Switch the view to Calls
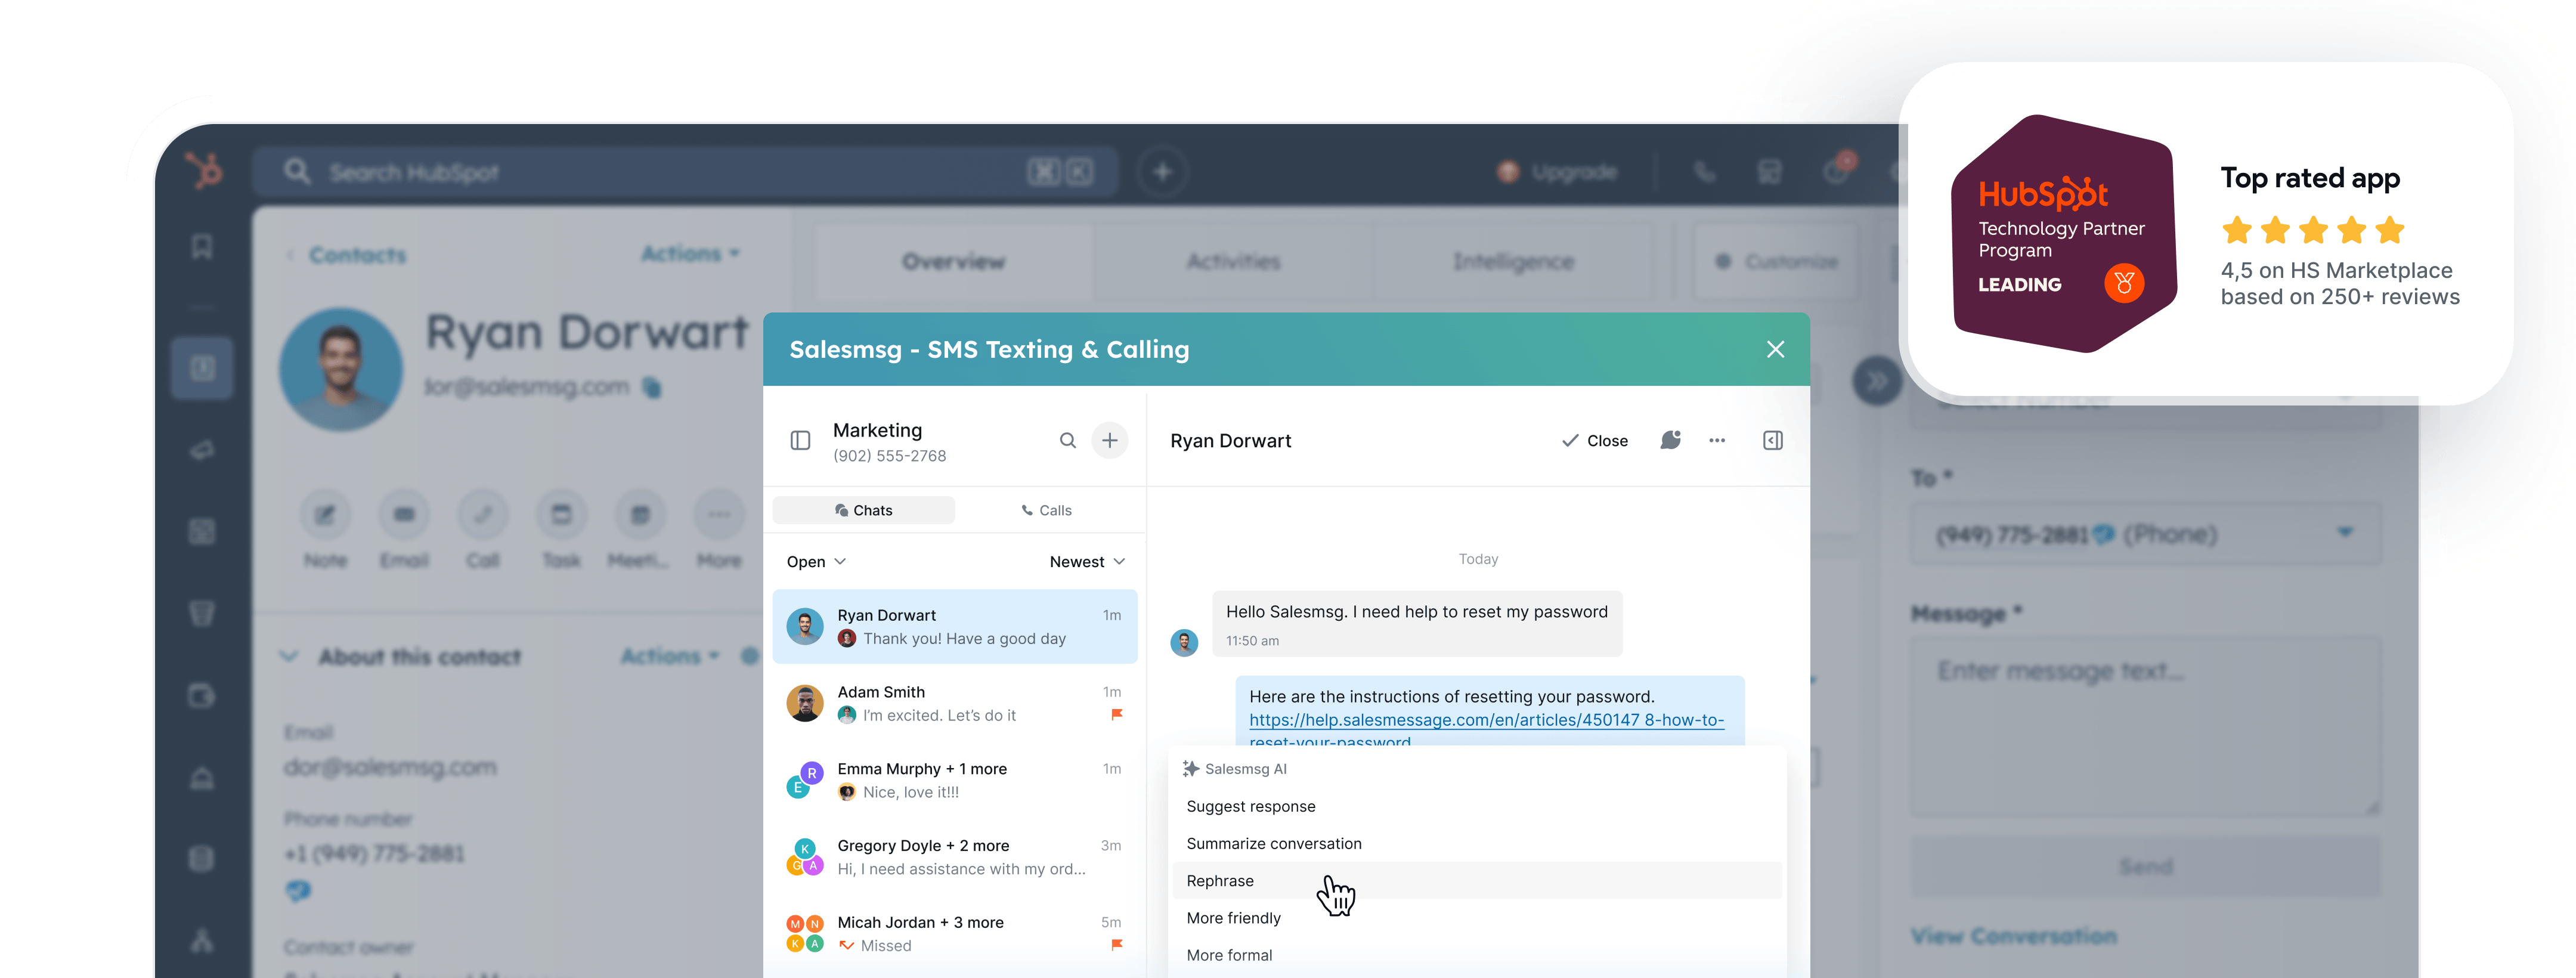2576x978 pixels. pyautogui.click(x=1046, y=510)
